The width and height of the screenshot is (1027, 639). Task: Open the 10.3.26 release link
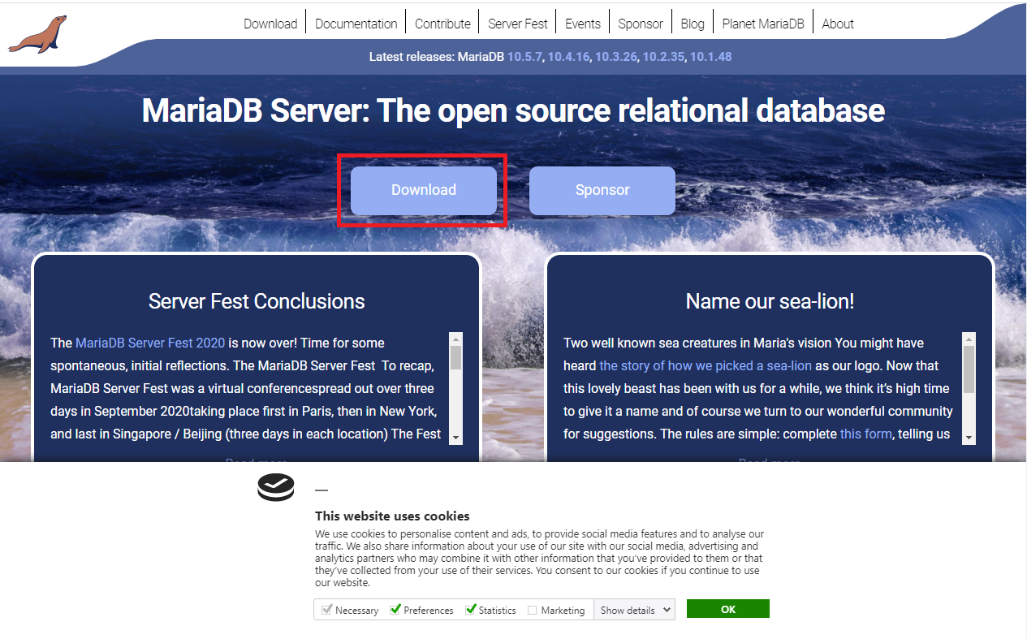pos(616,57)
